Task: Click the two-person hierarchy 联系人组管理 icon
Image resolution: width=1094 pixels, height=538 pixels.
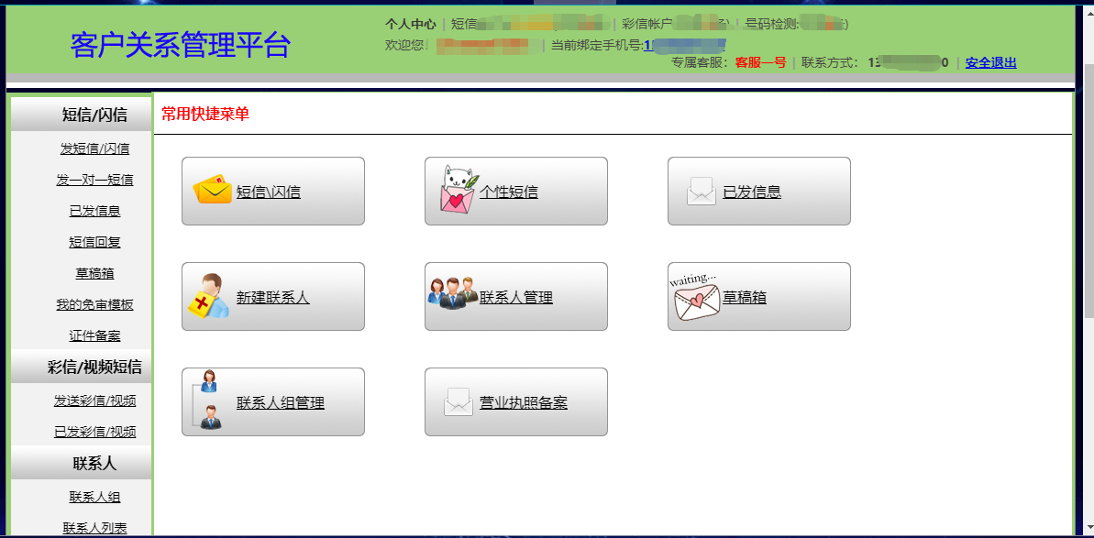Action: [207, 400]
